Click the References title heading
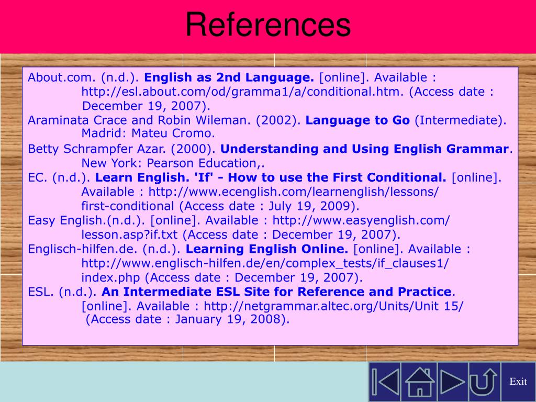Image resolution: width=536 pixels, height=402 pixels. 268,24
